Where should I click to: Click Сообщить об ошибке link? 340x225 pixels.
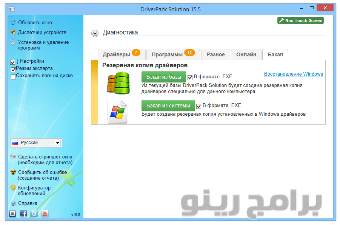point(42,175)
